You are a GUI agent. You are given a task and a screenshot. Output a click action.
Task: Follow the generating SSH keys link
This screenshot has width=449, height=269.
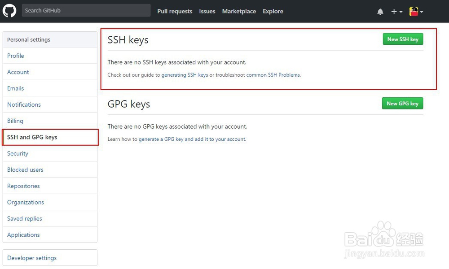[x=185, y=75]
